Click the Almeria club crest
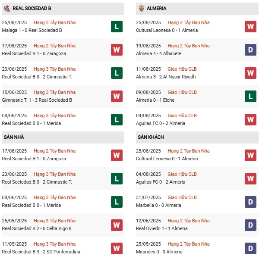The image size is (259, 259). click(x=141, y=8)
